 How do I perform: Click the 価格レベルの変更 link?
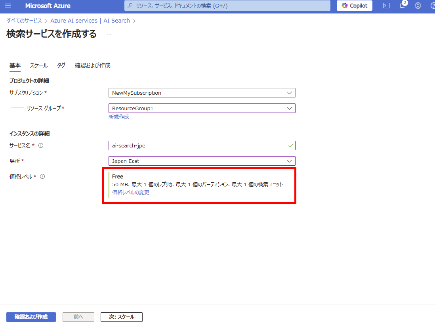pyautogui.click(x=130, y=193)
